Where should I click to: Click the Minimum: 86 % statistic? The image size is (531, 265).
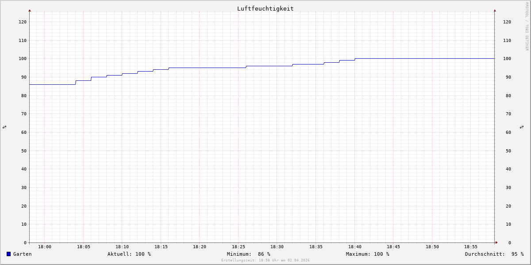[248, 254]
